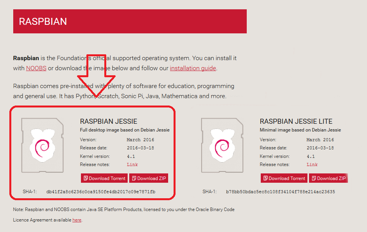Open the Licence Agreement 'here' link
This screenshot has width=367, height=232.
(77, 220)
